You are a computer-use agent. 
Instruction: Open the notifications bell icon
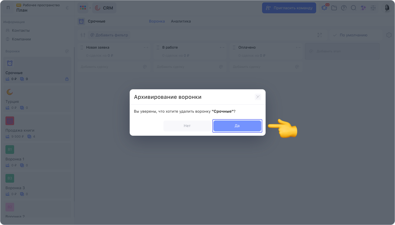(324, 8)
